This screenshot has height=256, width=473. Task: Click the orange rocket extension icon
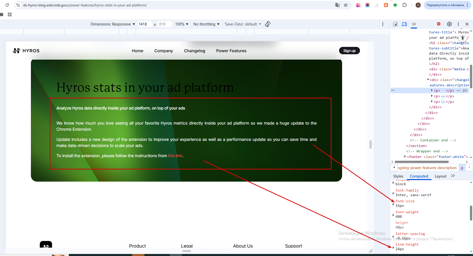pos(386,5)
